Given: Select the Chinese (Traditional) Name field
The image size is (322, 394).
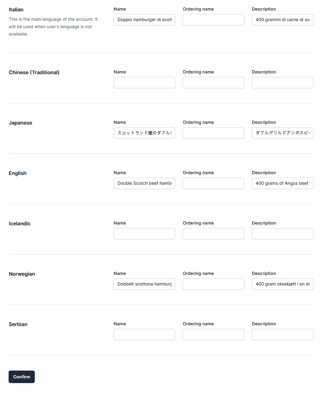Looking at the screenshot, I should (x=144, y=82).
